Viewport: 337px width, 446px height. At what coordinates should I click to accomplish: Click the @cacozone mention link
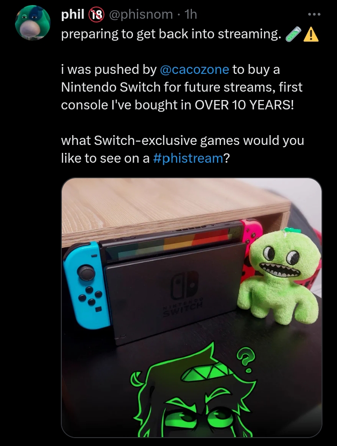(x=195, y=69)
